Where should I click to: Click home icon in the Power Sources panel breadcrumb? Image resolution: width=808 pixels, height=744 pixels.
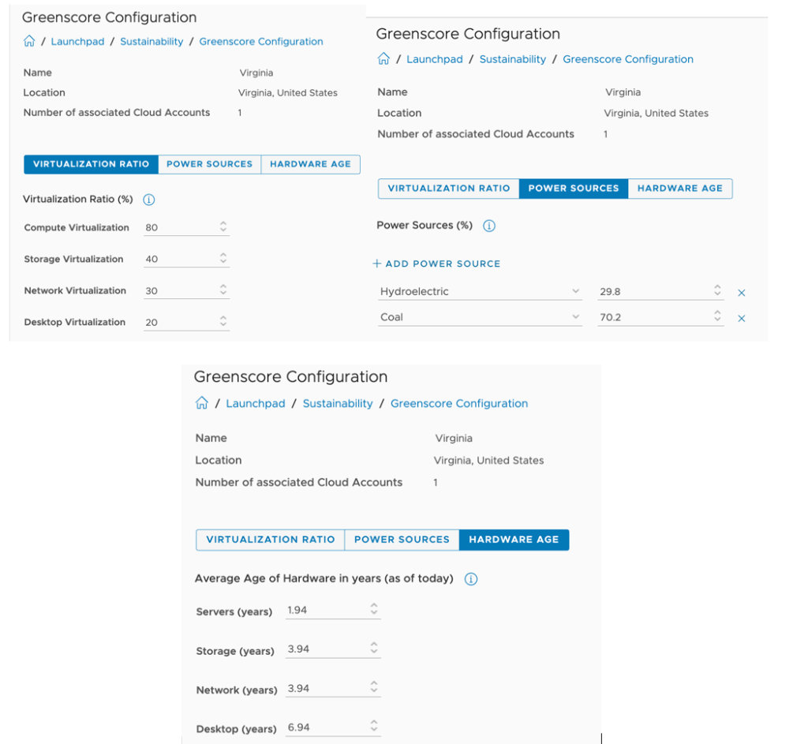(x=383, y=59)
